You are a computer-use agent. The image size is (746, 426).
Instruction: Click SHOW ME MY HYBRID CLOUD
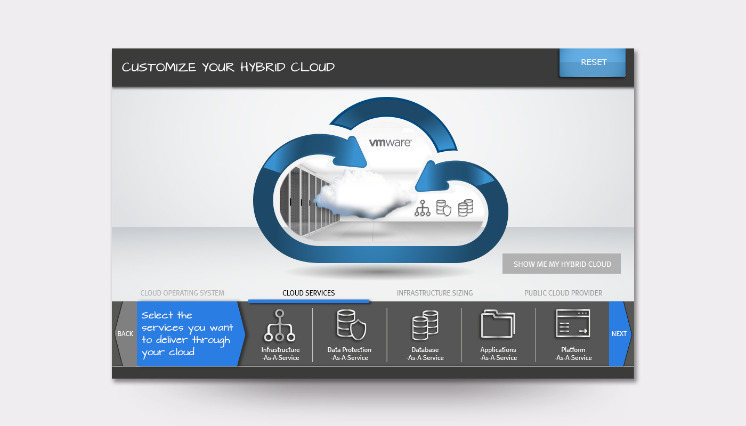pos(562,263)
